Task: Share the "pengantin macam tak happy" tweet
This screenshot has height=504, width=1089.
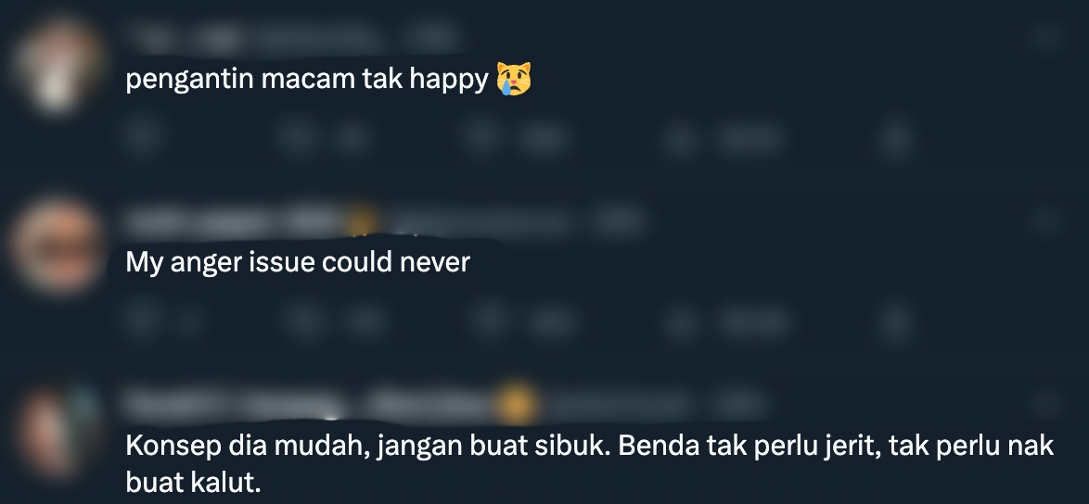Action: 896,137
